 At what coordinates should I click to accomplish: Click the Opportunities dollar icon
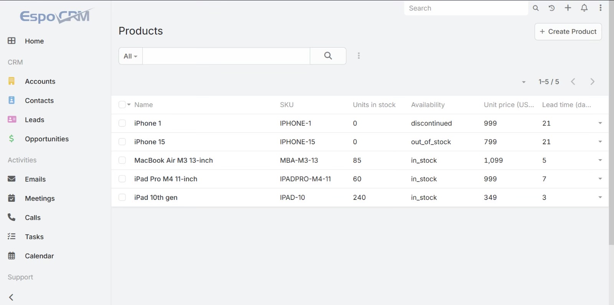tap(12, 138)
